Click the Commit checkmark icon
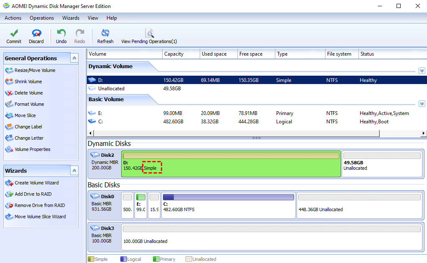 coord(14,33)
